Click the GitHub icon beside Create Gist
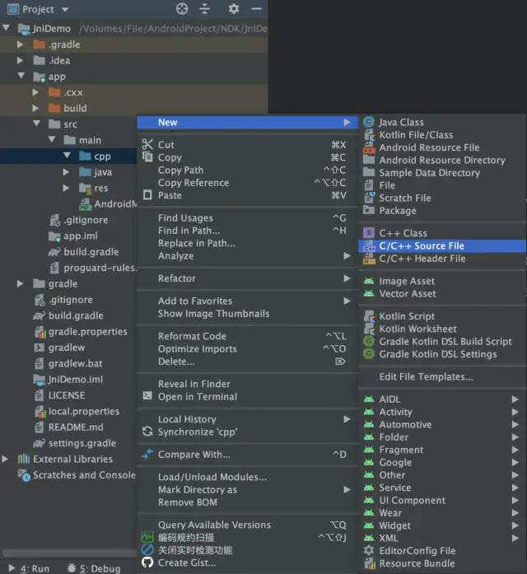 (147, 562)
